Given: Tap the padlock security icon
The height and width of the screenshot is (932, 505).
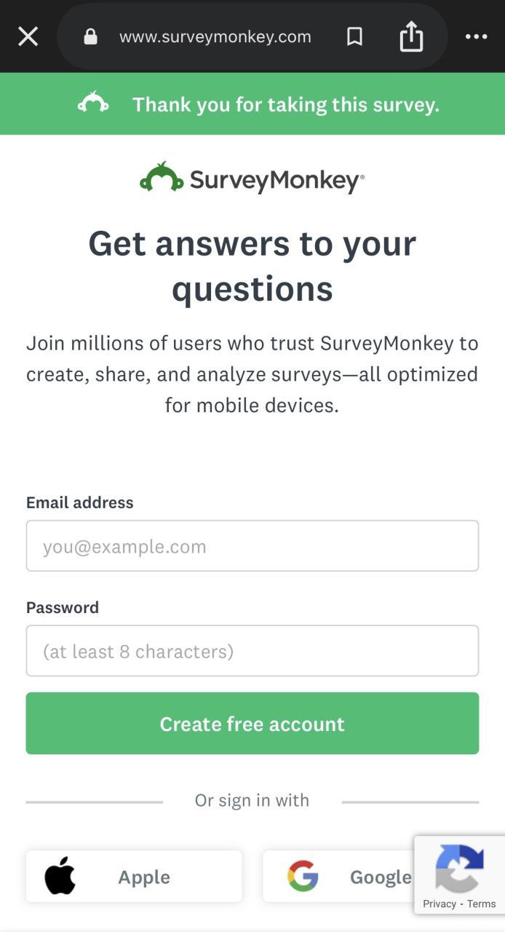Looking at the screenshot, I should (90, 36).
